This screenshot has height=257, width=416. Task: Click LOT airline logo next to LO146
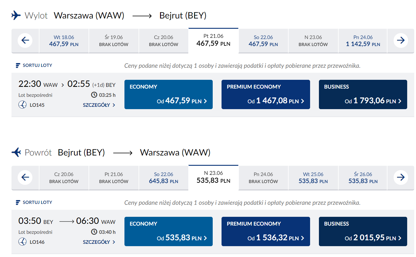23,242
